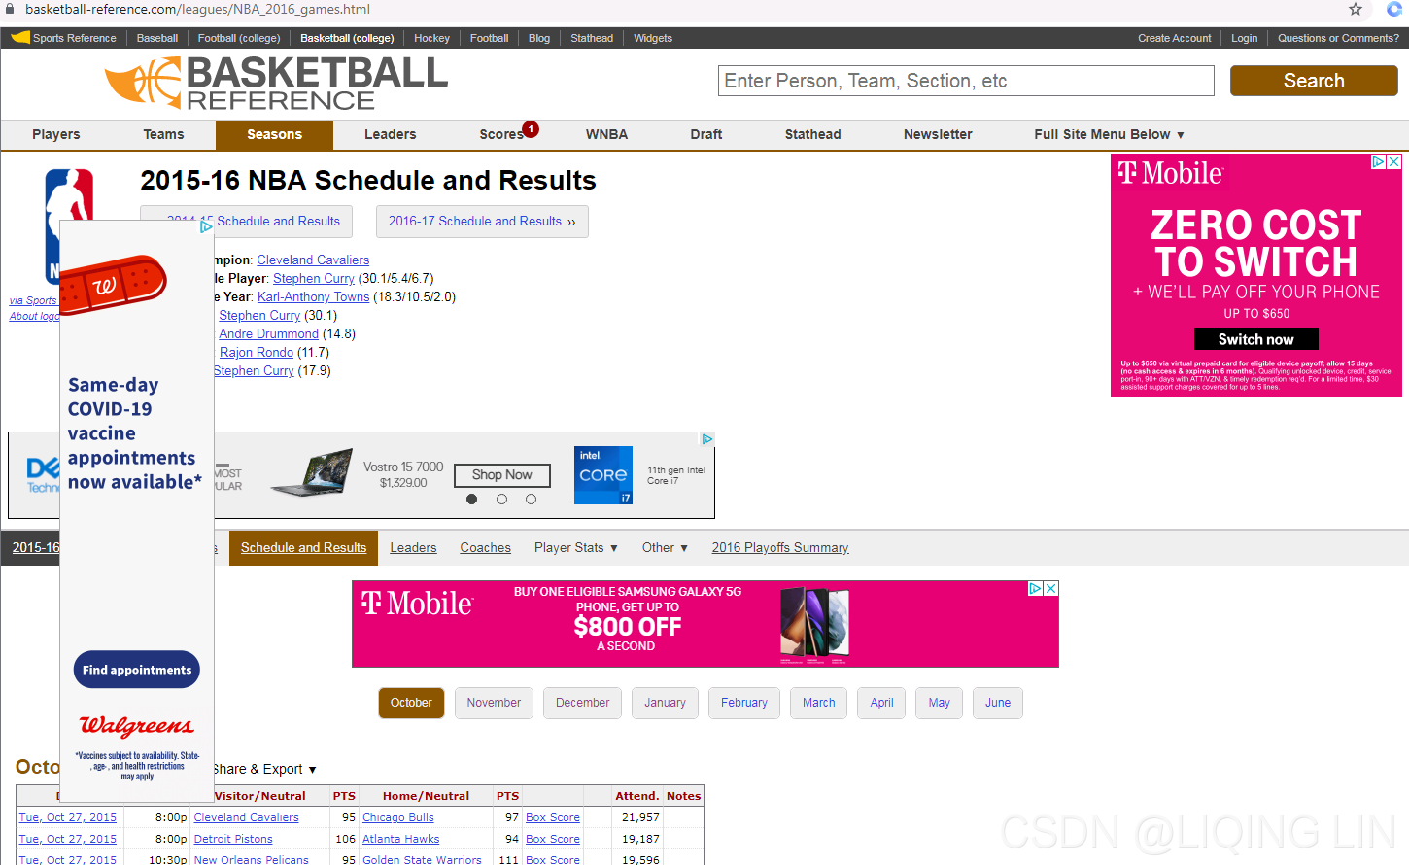Viewport: 1409px width, 865px height.
Task: Click AdChoices icon on Walgreens ad
Action: [206, 227]
